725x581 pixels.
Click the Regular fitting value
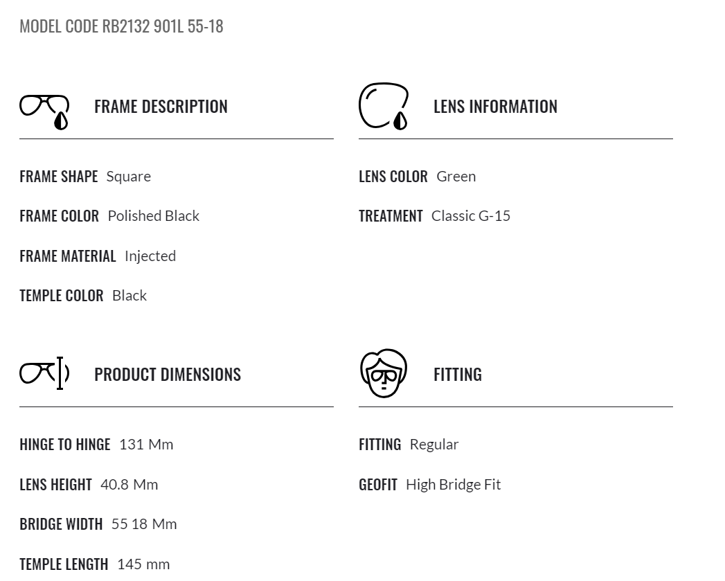pyautogui.click(x=434, y=445)
